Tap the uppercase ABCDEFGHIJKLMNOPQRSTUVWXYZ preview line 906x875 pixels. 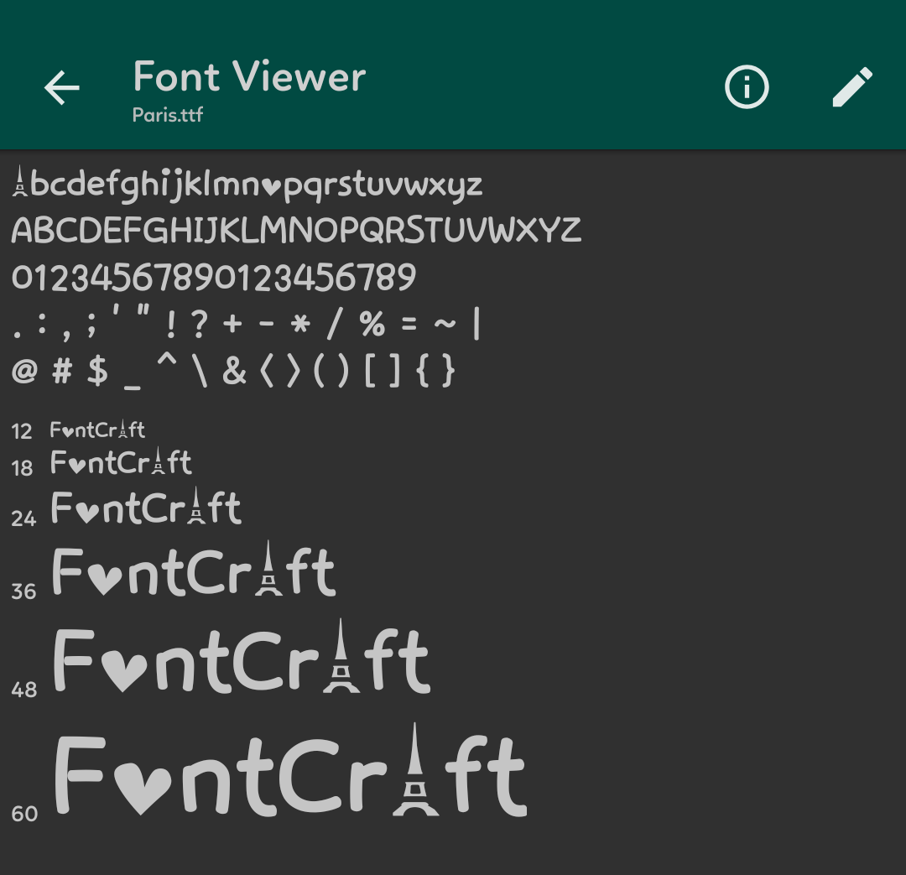(x=296, y=230)
